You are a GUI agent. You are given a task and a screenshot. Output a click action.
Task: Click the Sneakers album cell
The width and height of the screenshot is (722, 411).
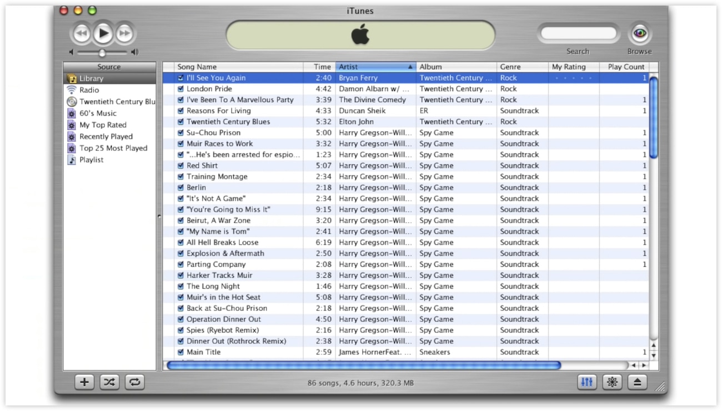(x=435, y=352)
